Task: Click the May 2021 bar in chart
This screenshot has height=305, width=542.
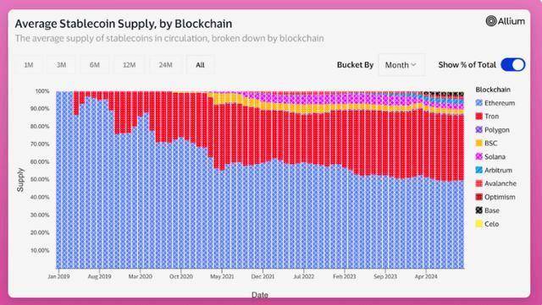Action: [x=222, y=180]
